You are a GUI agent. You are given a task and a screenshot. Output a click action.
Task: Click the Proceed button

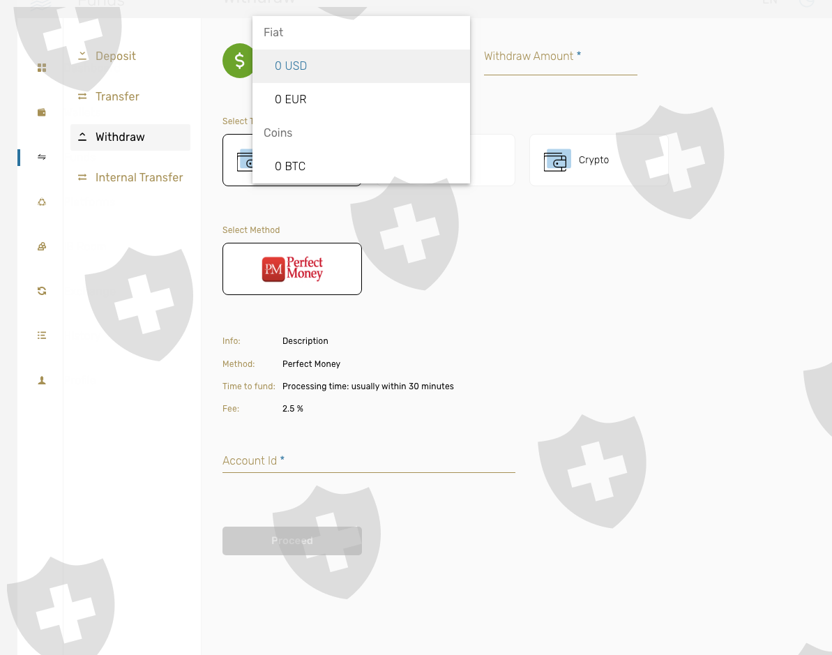[x=292, y=541]
